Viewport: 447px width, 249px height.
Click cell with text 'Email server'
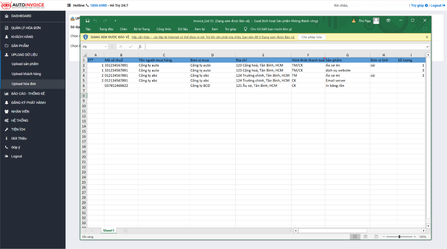347,81
